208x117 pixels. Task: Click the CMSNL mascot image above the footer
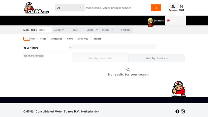tap(179, 89)
